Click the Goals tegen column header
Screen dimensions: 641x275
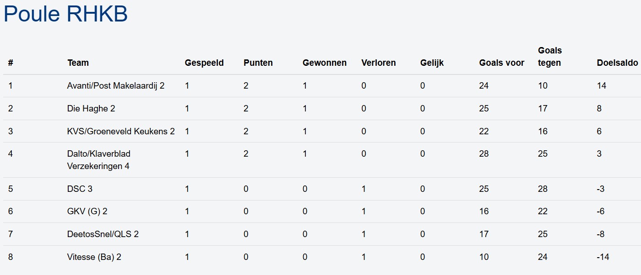(x=549, y=57)
